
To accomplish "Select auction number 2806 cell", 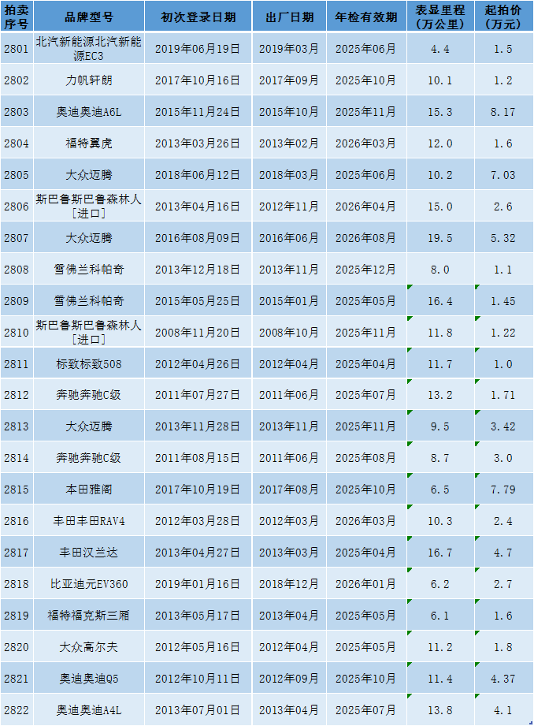I will (x=17, y=206).
